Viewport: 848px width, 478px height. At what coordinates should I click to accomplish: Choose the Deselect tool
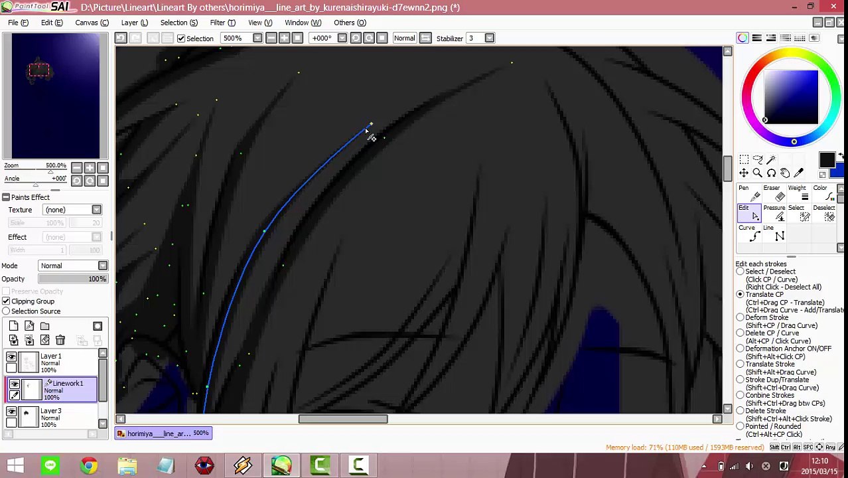coord(824,213)
